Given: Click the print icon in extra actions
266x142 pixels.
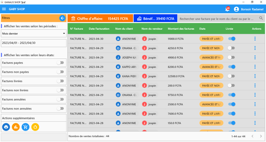Looking at the screenshot, I should tap(6, 127).
